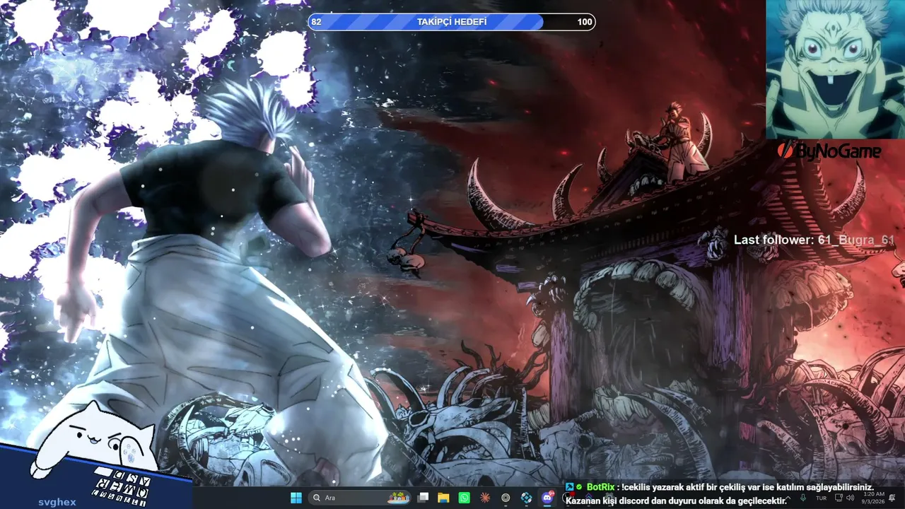
Task: Launch File Explorer from the taskbar
Action: (x=443, y=498)
